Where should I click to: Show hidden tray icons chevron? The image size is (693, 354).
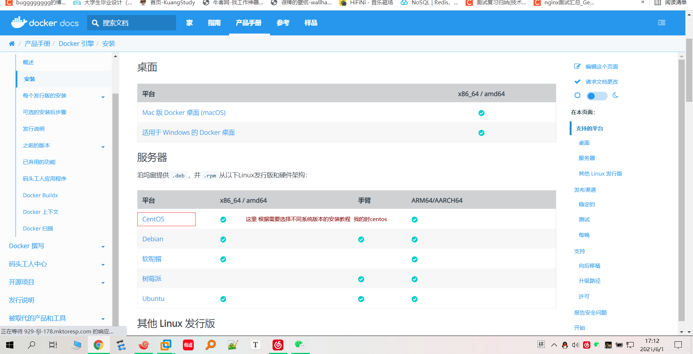click(554, 345)
